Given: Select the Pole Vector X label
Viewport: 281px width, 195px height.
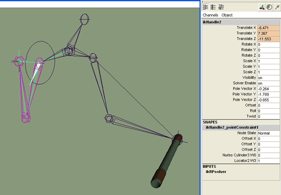Looking at the screenshot, I should tap(244, 89).
